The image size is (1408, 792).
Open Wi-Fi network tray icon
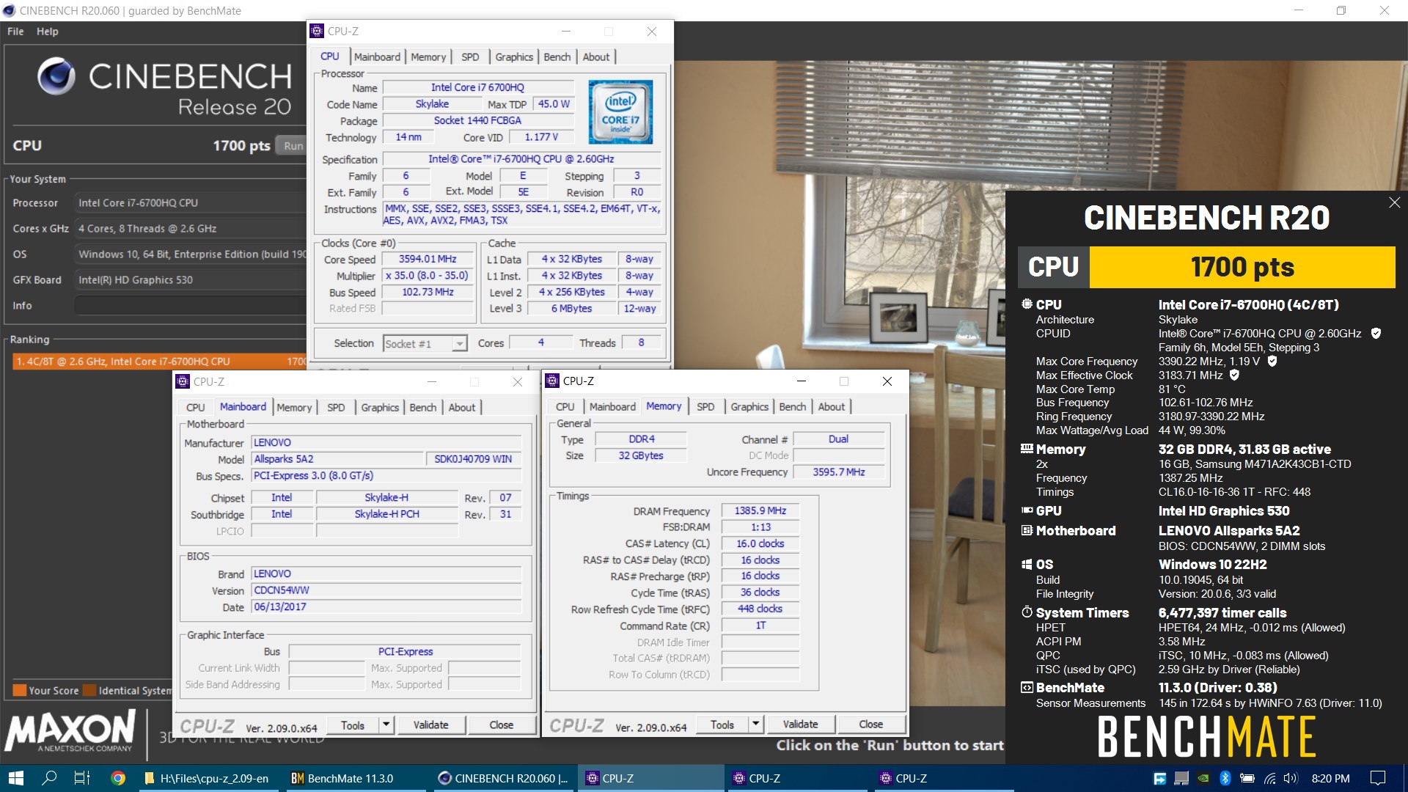[x=1269, y=778]
